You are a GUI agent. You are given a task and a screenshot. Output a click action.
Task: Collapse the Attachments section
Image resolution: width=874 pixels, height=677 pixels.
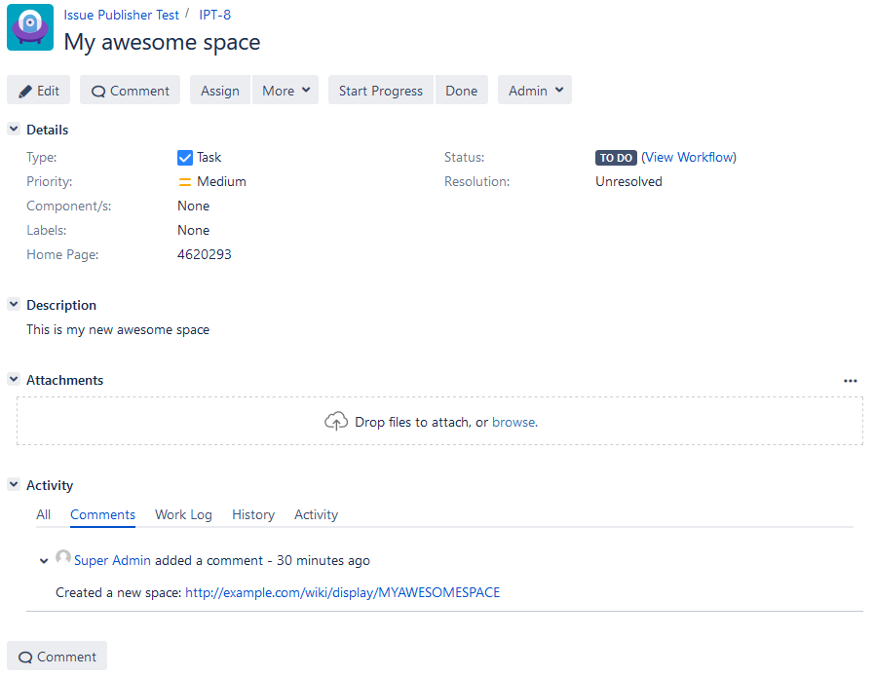(14, 380)
